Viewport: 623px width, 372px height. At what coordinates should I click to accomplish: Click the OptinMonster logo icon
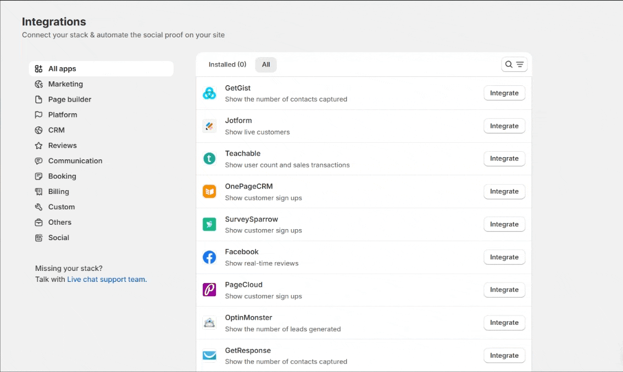[x=209, y=323]
